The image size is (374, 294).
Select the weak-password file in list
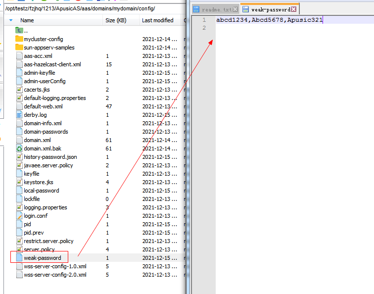43,258
